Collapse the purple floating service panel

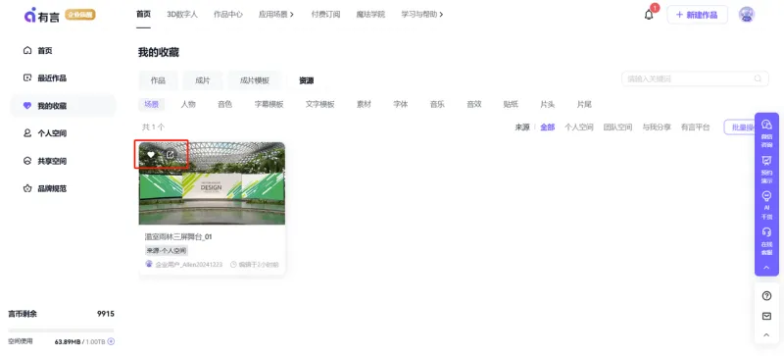(x=766, y=268)
